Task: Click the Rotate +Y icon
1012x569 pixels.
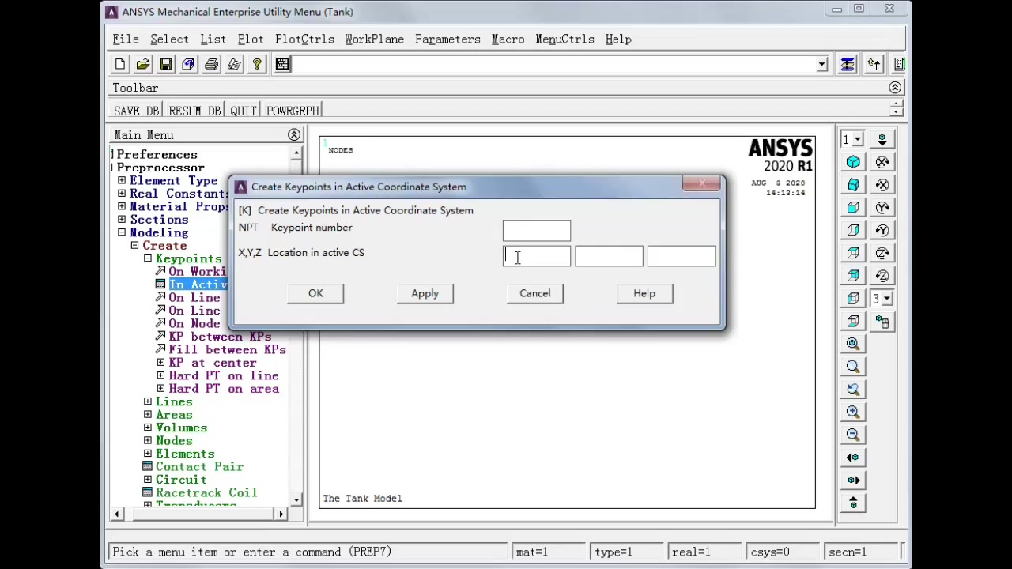Action: pyautogui.click(x=882, y=230)
